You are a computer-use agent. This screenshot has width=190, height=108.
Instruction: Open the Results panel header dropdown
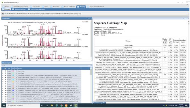88,66
